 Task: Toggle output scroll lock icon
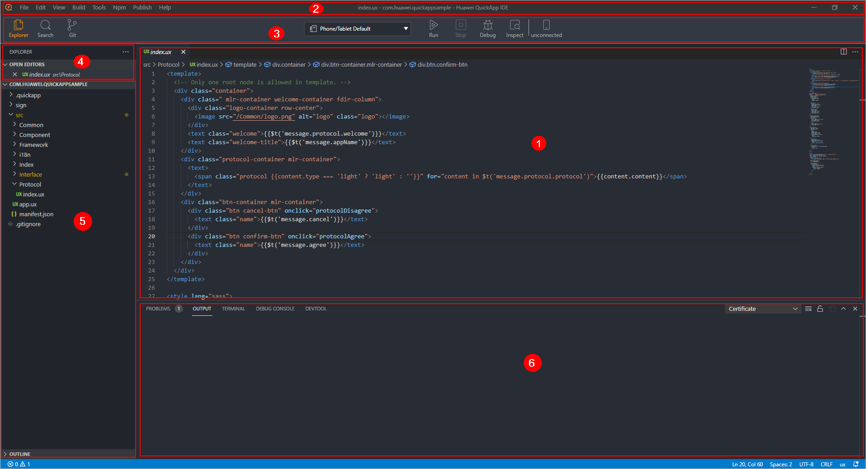point(820,309)
